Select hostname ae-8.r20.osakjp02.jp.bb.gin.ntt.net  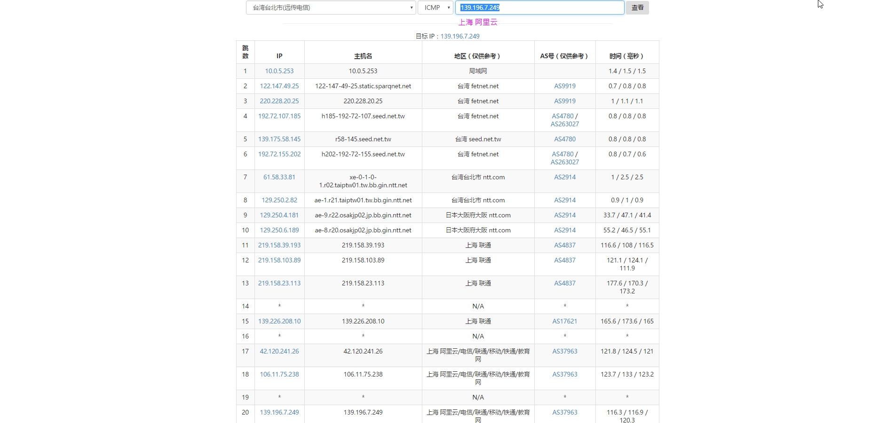point(363,230)
